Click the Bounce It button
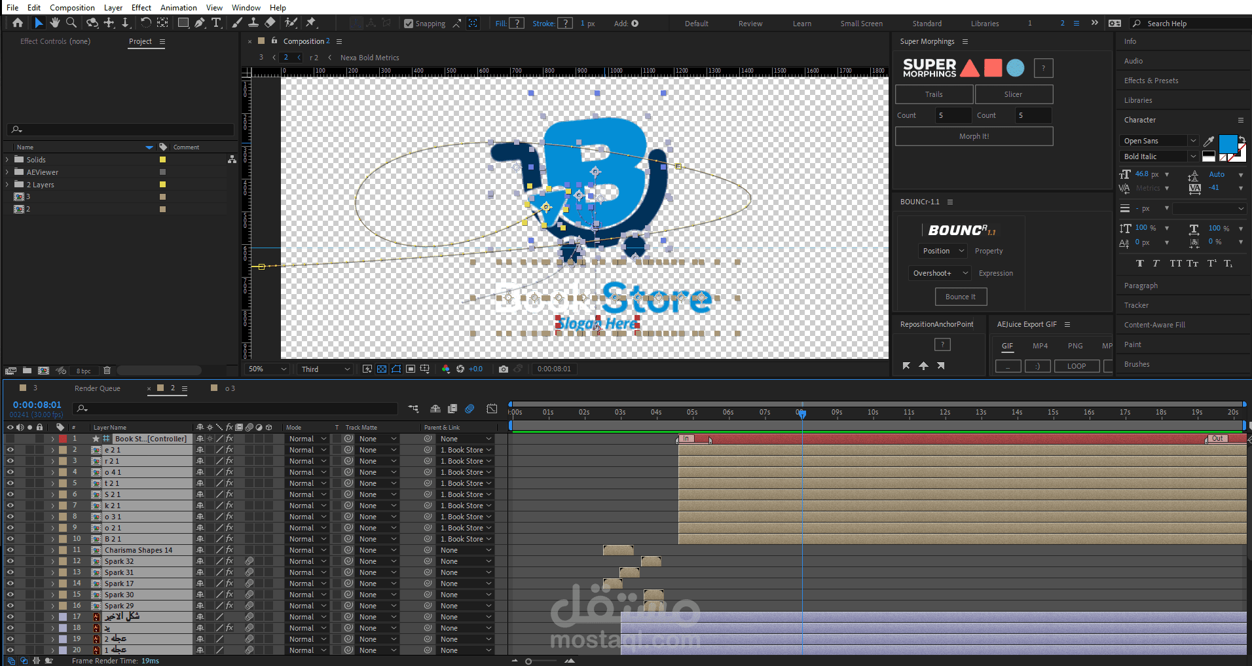Viewport: 1252px width, 666px height. click(961, 297)
